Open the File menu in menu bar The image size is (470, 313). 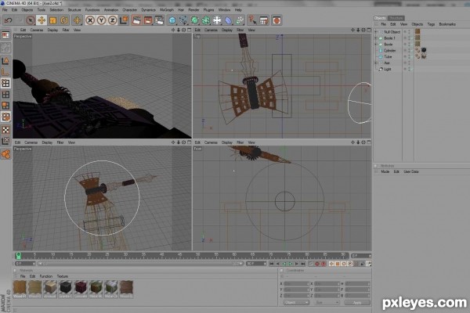5,10
